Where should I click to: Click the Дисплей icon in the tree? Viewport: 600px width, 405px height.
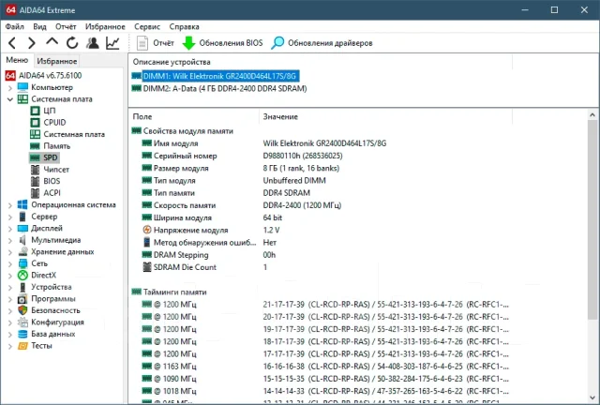click(22, 229)
